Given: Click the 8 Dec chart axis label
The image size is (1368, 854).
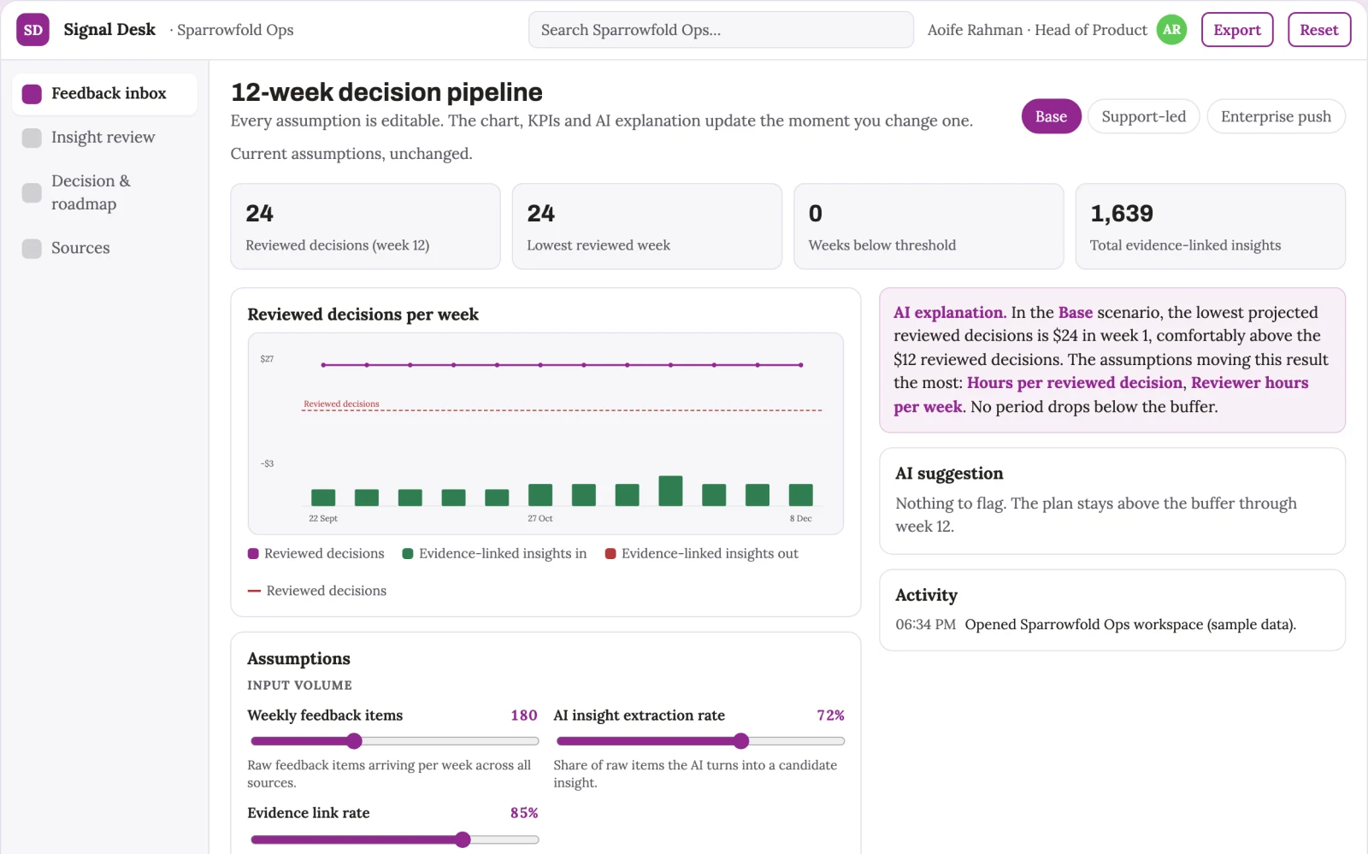Looking at the screenshot, I should tap(800, 519).
